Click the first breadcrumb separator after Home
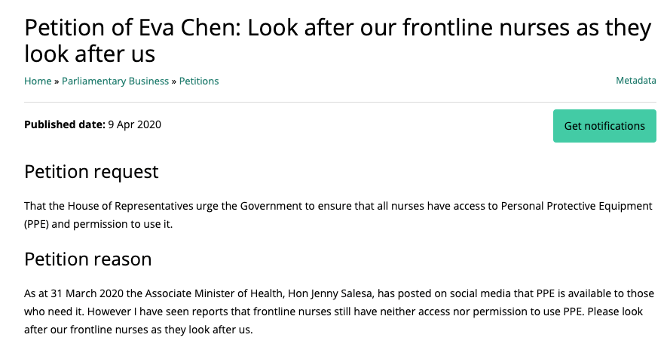This screenshot has height=356, width=667. pos(57,81)
